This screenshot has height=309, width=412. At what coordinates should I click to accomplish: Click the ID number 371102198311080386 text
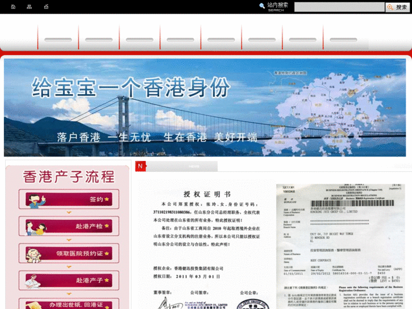[x=172, y=212]
